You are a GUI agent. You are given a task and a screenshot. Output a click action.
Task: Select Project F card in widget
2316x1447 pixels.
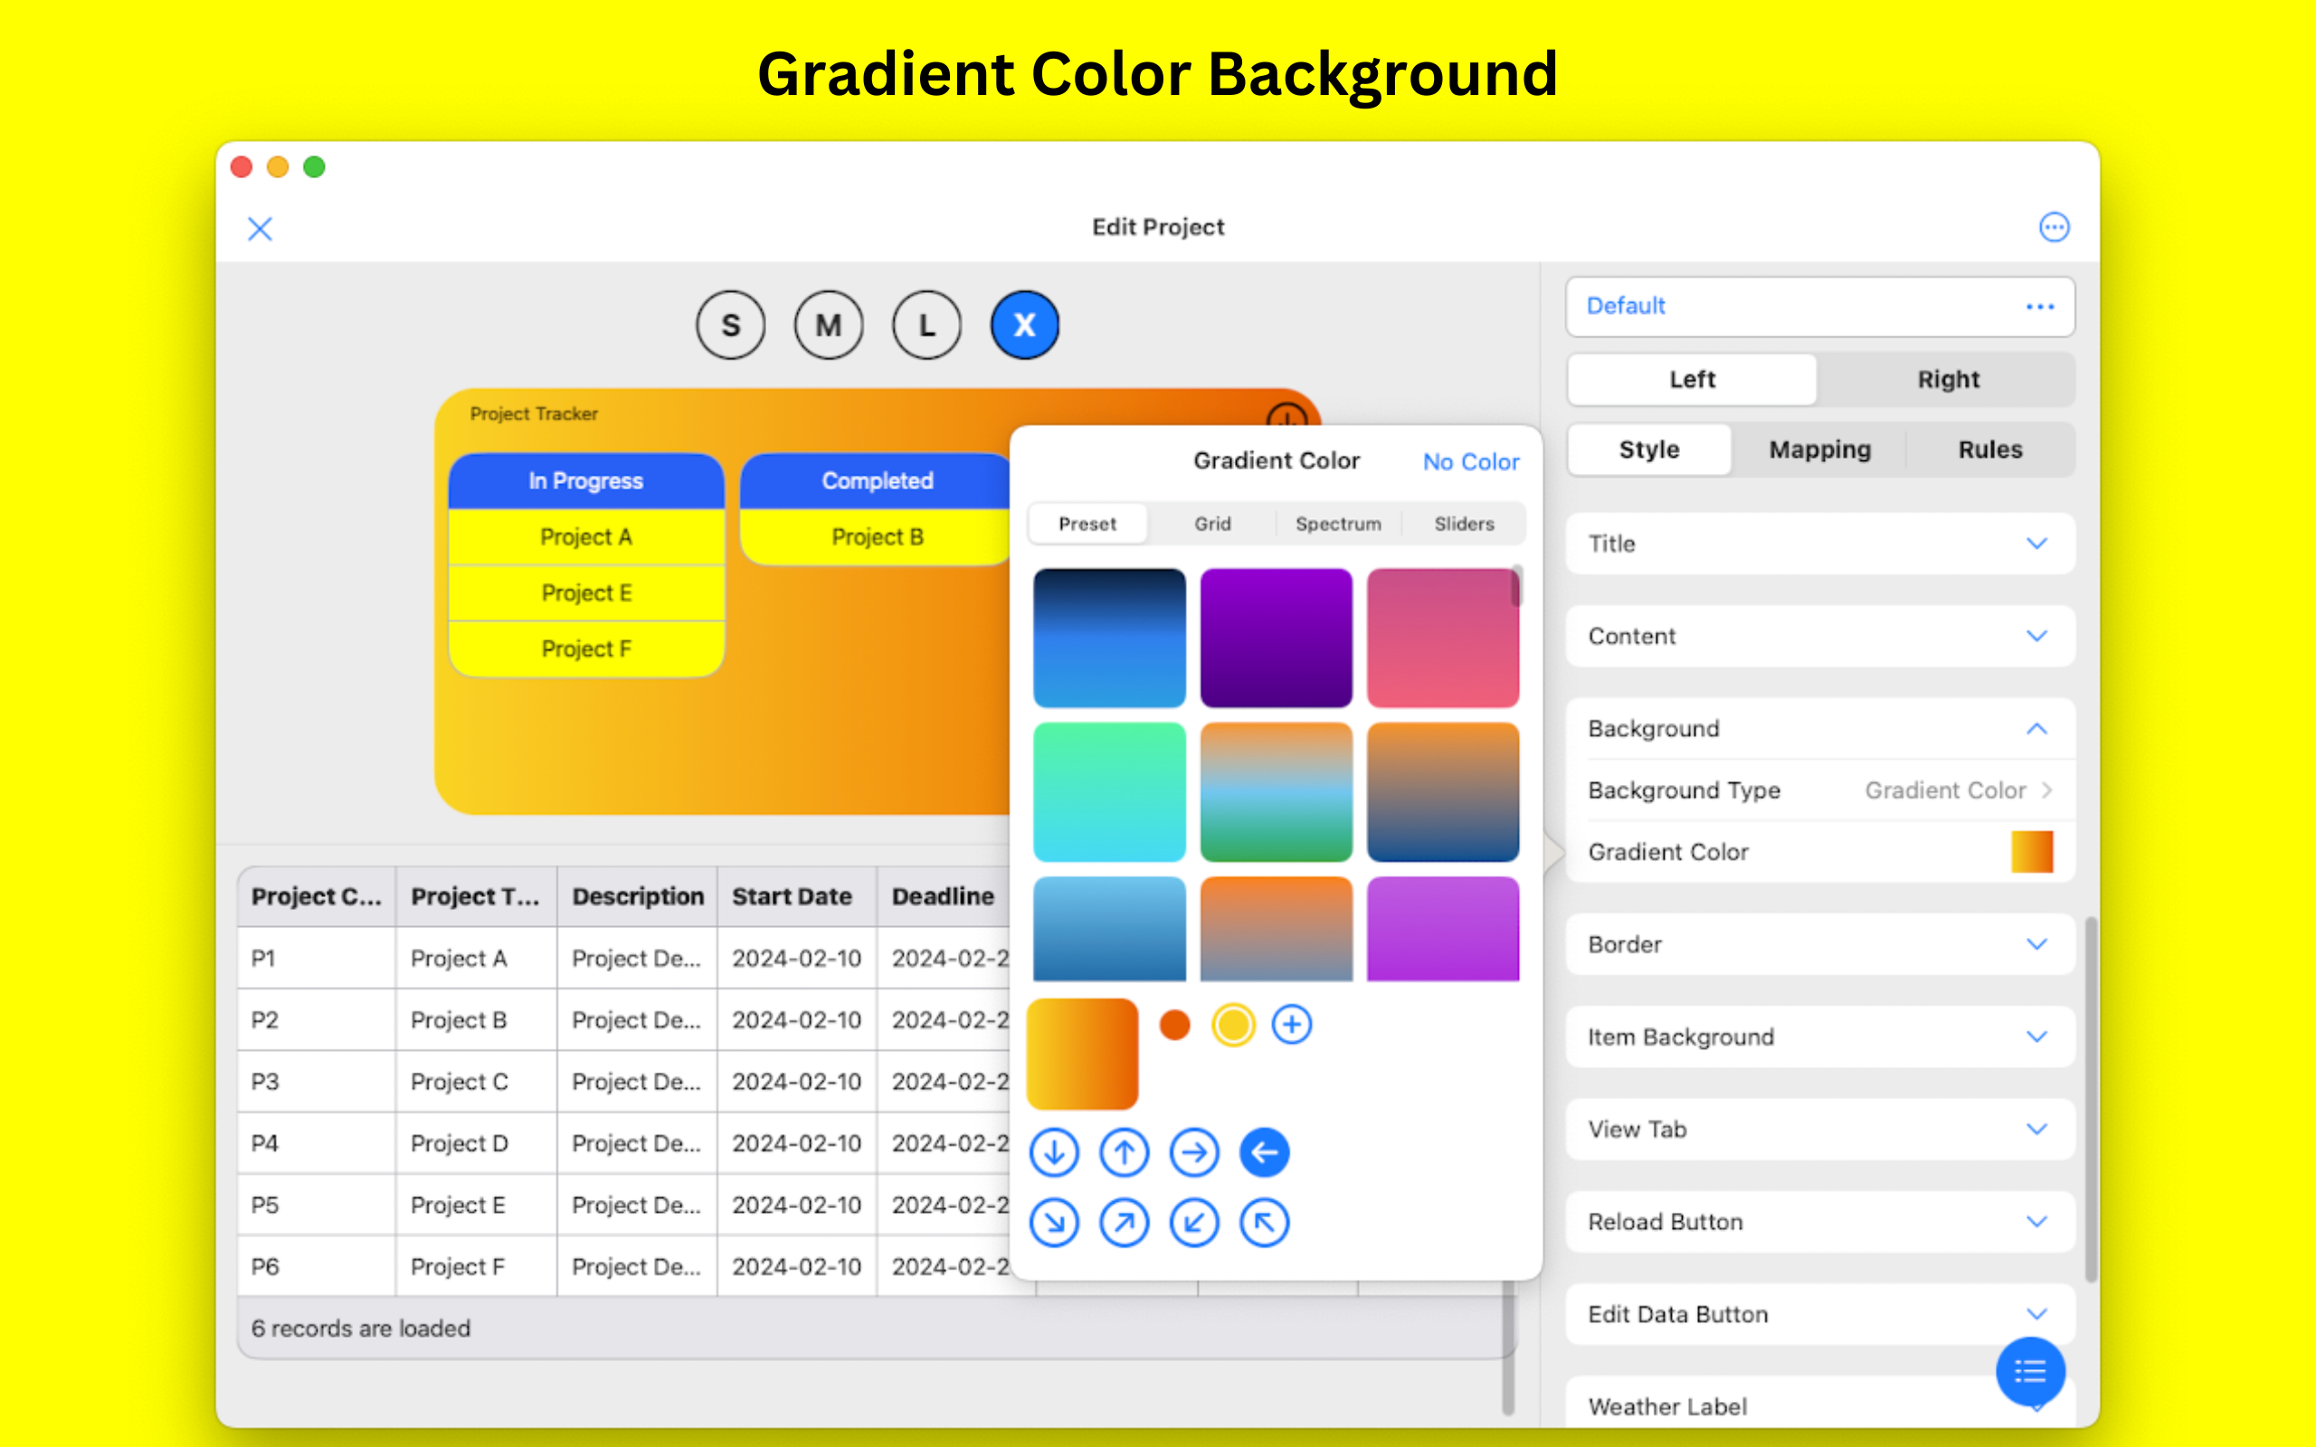coord(585,648)
